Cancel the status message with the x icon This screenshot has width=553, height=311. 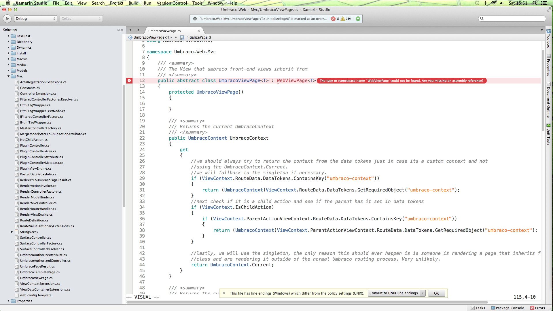pyautogui.click(x=195, y=19)
